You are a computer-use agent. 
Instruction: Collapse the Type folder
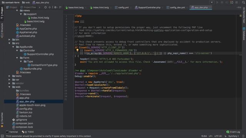point(21,61)
